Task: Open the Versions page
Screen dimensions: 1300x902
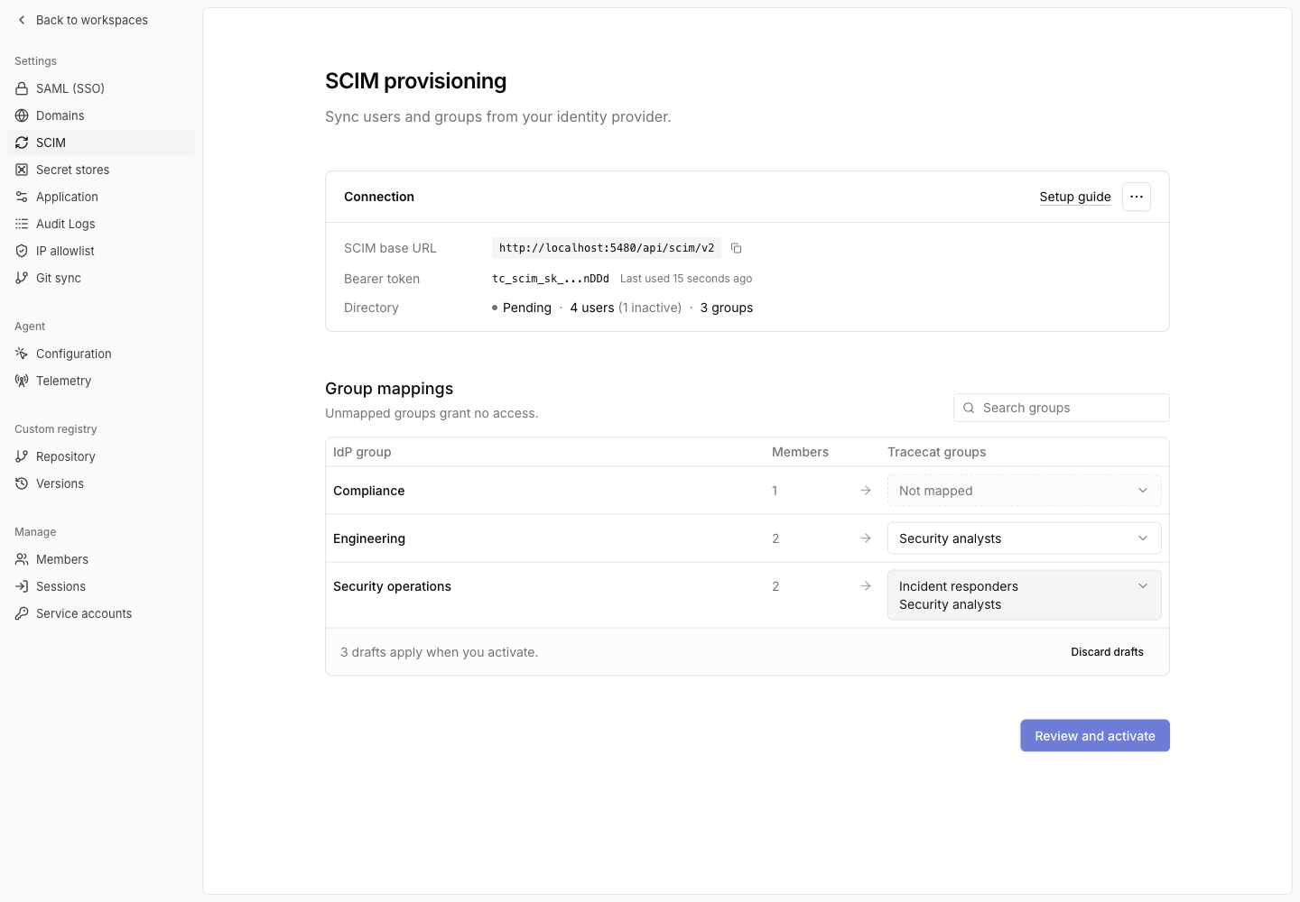Action: click(101, 483)
